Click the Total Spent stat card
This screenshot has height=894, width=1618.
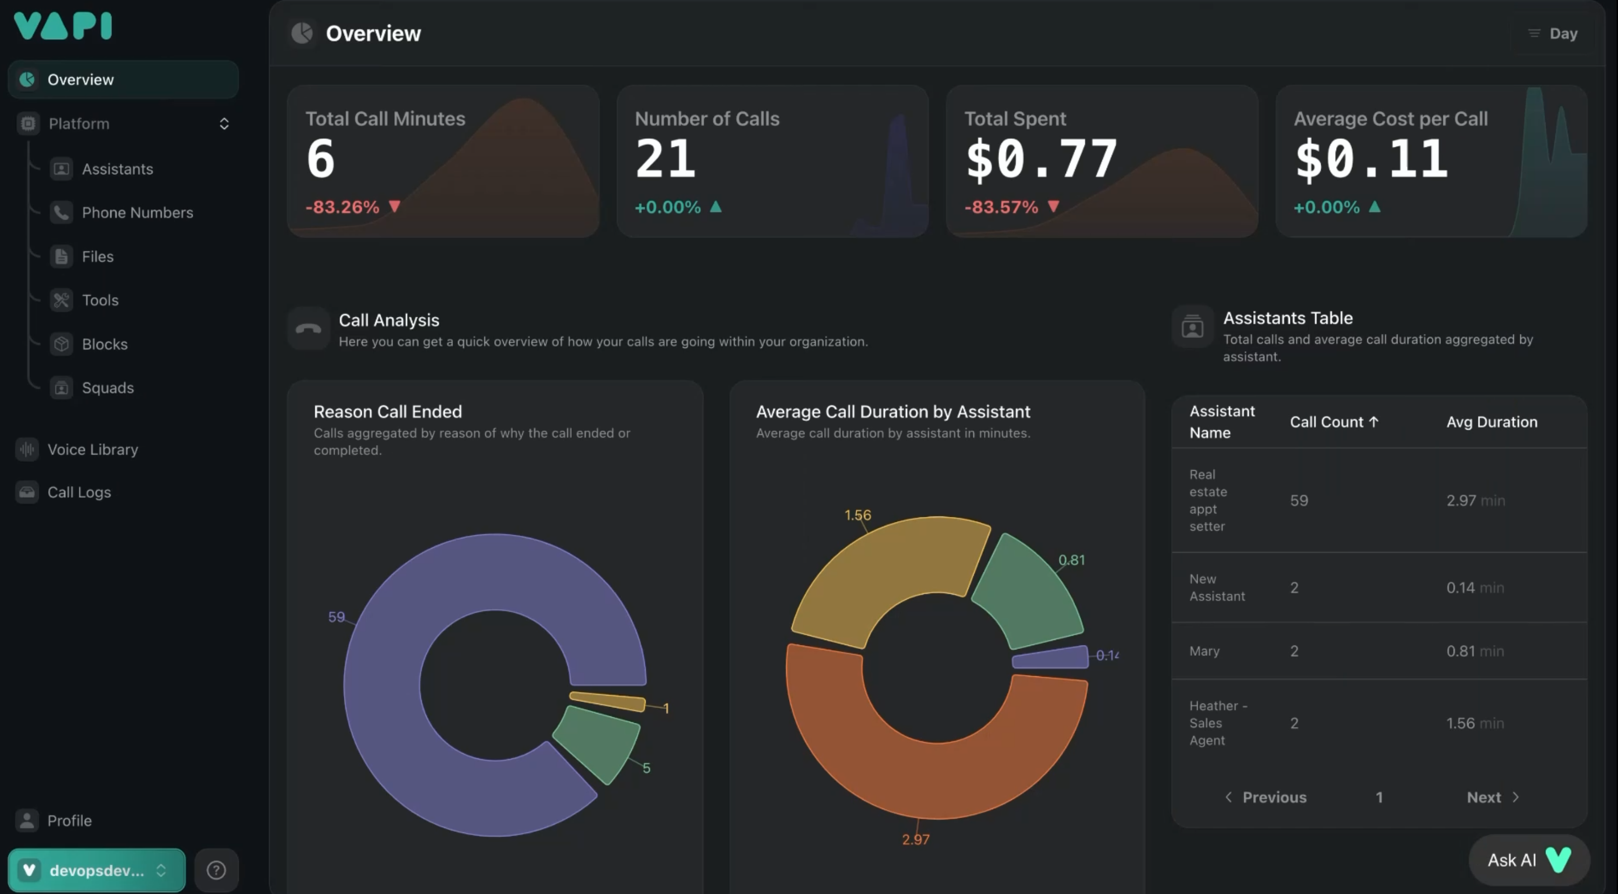1102,161
